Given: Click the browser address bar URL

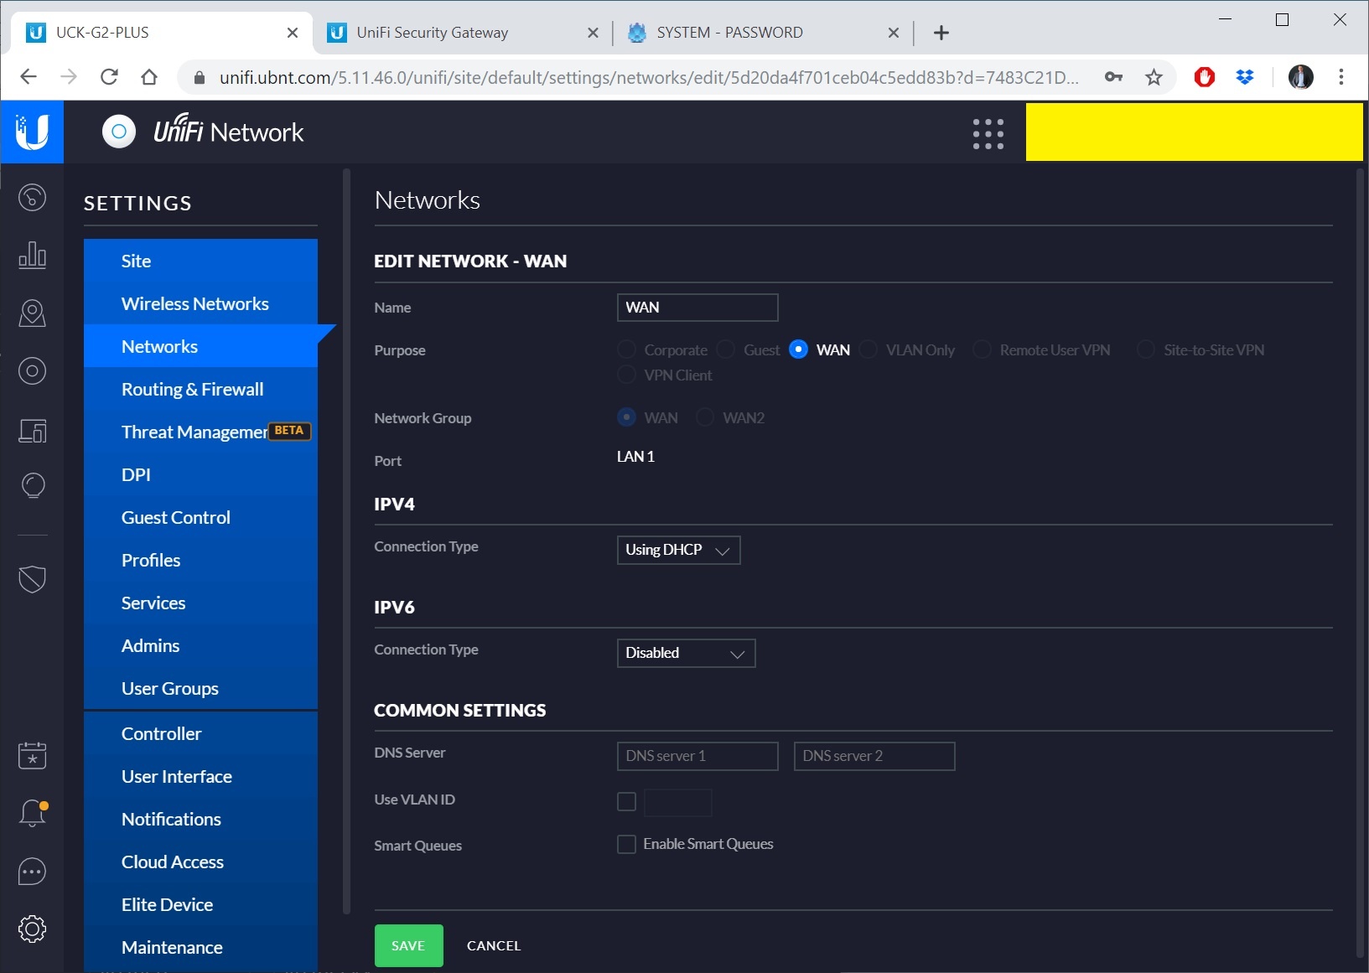Looking at the screenshot, I should tap(649, 77).
